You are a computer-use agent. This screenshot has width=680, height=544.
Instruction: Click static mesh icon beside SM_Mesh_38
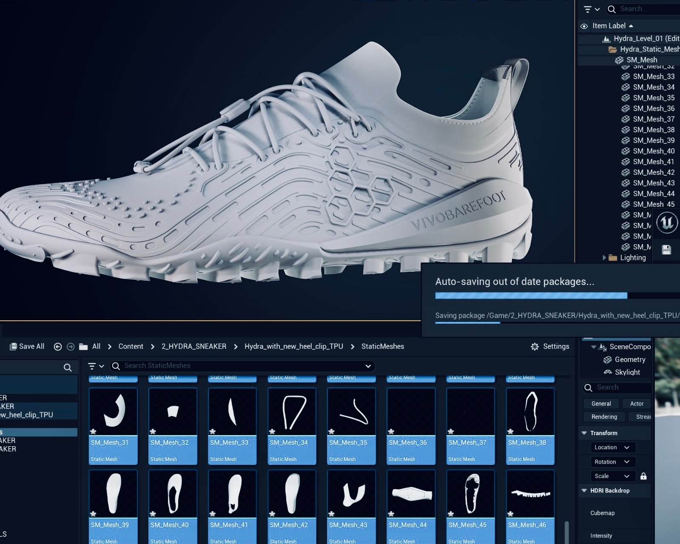626,130
